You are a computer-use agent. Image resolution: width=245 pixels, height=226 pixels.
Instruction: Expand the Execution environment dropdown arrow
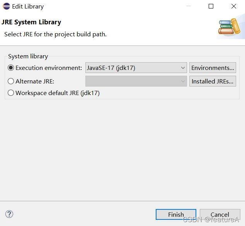(183, 68)
